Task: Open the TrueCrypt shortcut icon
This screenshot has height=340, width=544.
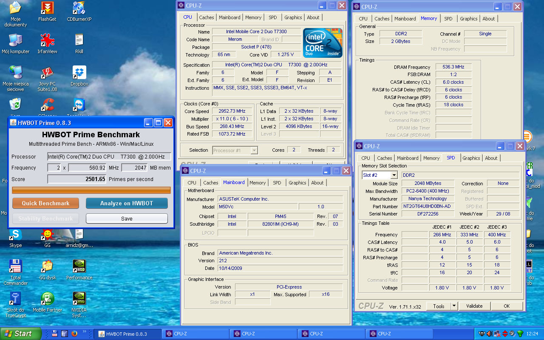Action: click(x=15, y=298)
